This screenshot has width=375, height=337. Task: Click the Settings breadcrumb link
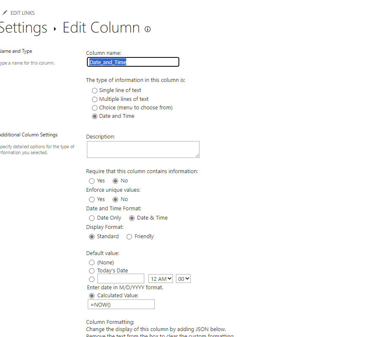tap(24, 28)
